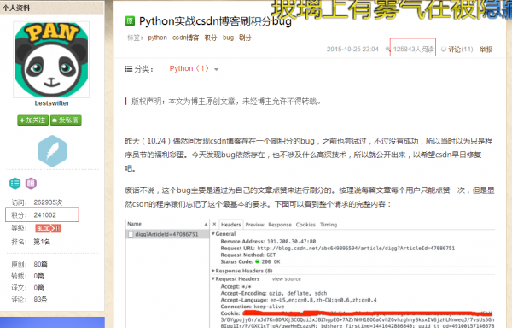
Task: Click the Request URL value
Action: [356, 249]
